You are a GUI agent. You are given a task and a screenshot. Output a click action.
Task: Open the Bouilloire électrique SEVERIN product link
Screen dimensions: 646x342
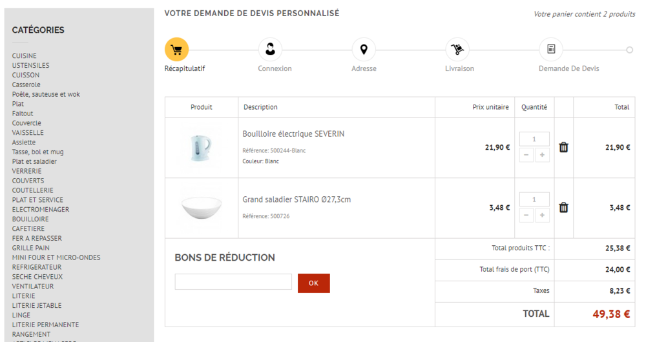[x=293, y=134]
